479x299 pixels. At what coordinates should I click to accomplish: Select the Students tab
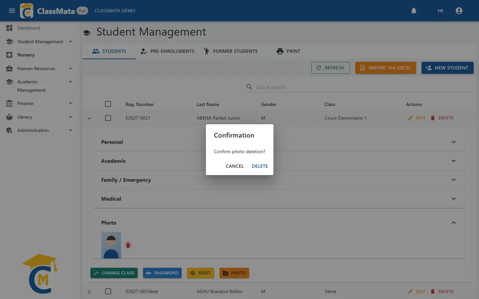[109, 51]
